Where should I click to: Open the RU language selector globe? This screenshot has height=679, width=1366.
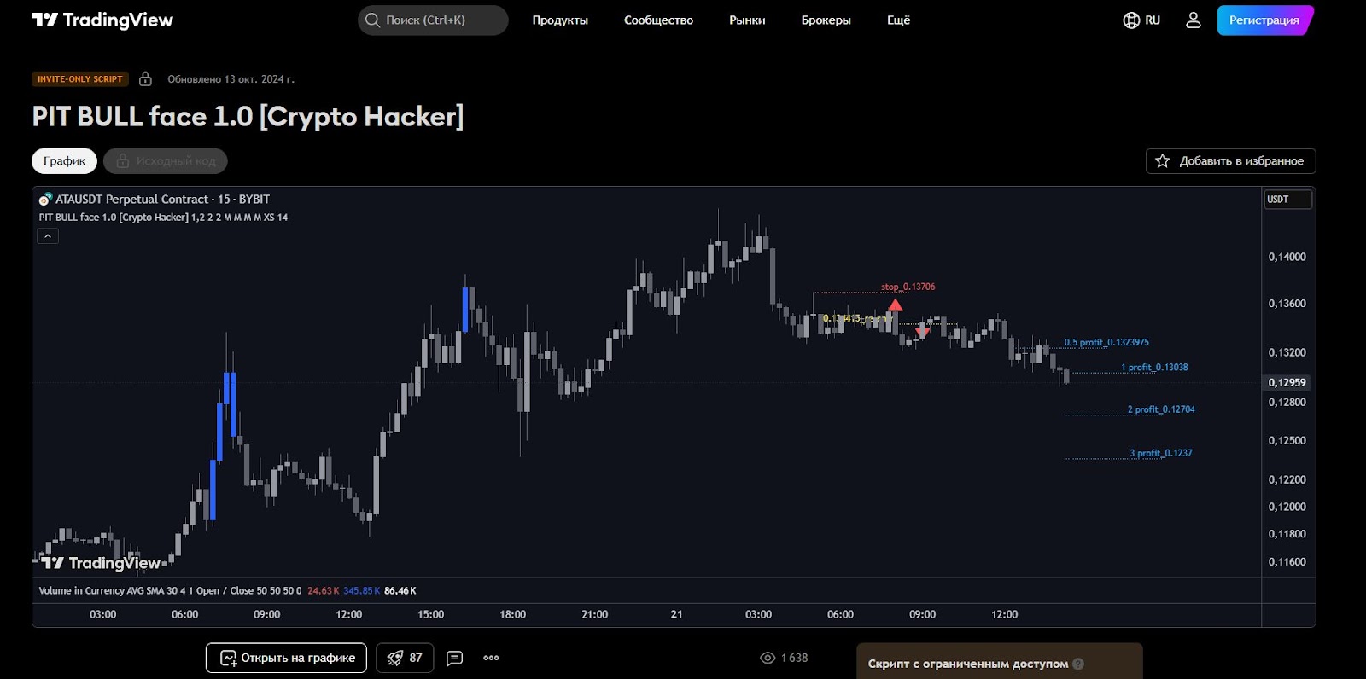(x=1141, y=20)
